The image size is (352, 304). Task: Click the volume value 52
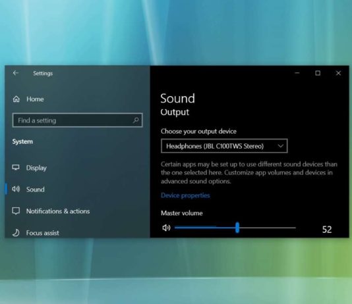click(327, 230)
